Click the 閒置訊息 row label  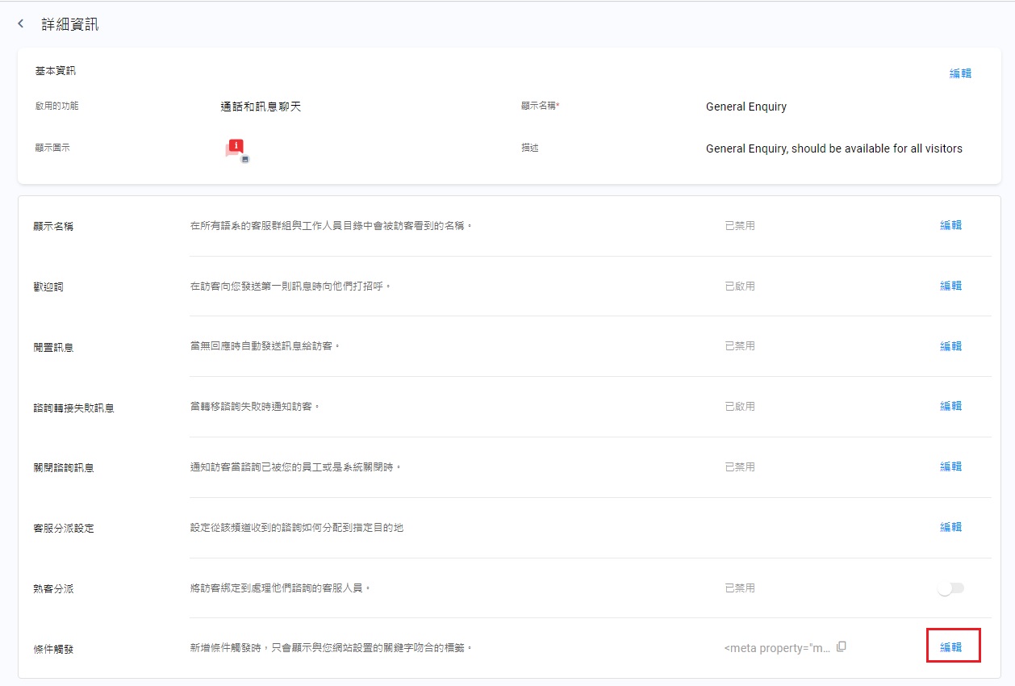53,348
